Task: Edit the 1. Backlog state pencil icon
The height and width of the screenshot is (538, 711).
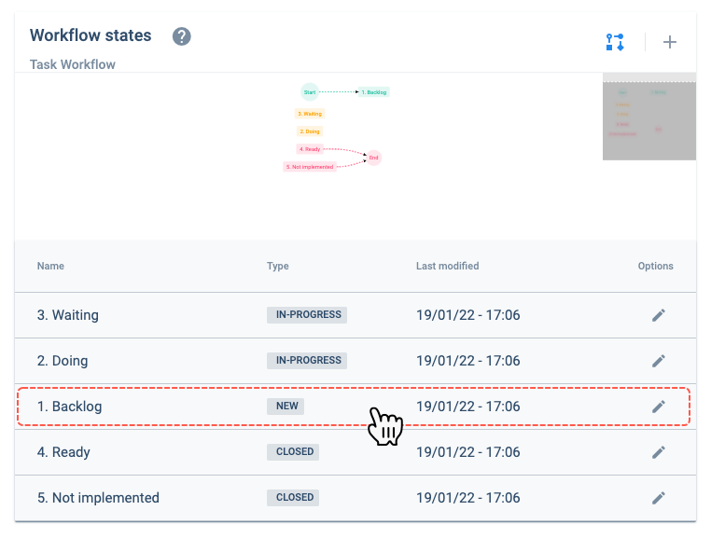Action: [x=659, y=407]
